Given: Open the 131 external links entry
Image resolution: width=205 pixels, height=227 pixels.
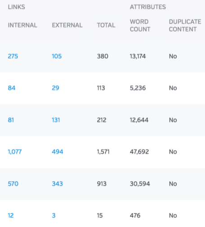Looking at the screenshot, I should click(56, 120).
